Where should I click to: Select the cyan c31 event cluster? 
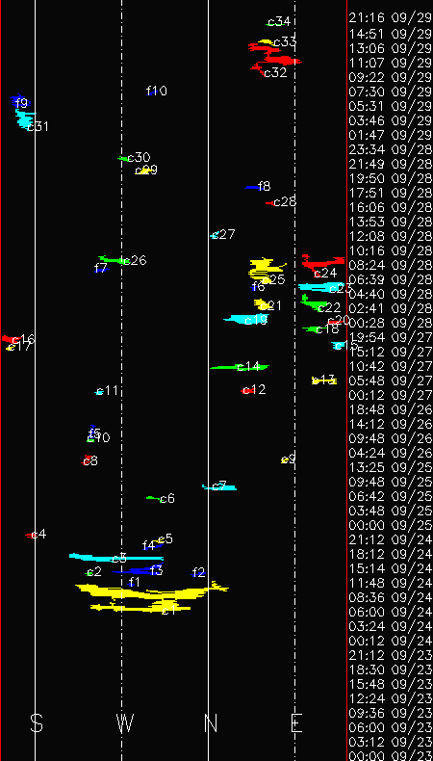pyautogui.click(x=25, y=119)
